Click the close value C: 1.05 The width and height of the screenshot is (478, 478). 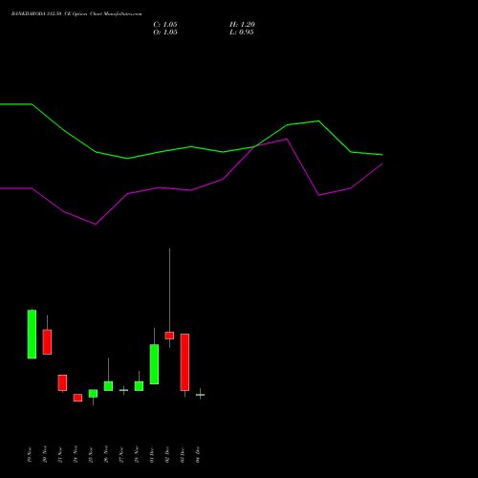(x=165, y=25)
